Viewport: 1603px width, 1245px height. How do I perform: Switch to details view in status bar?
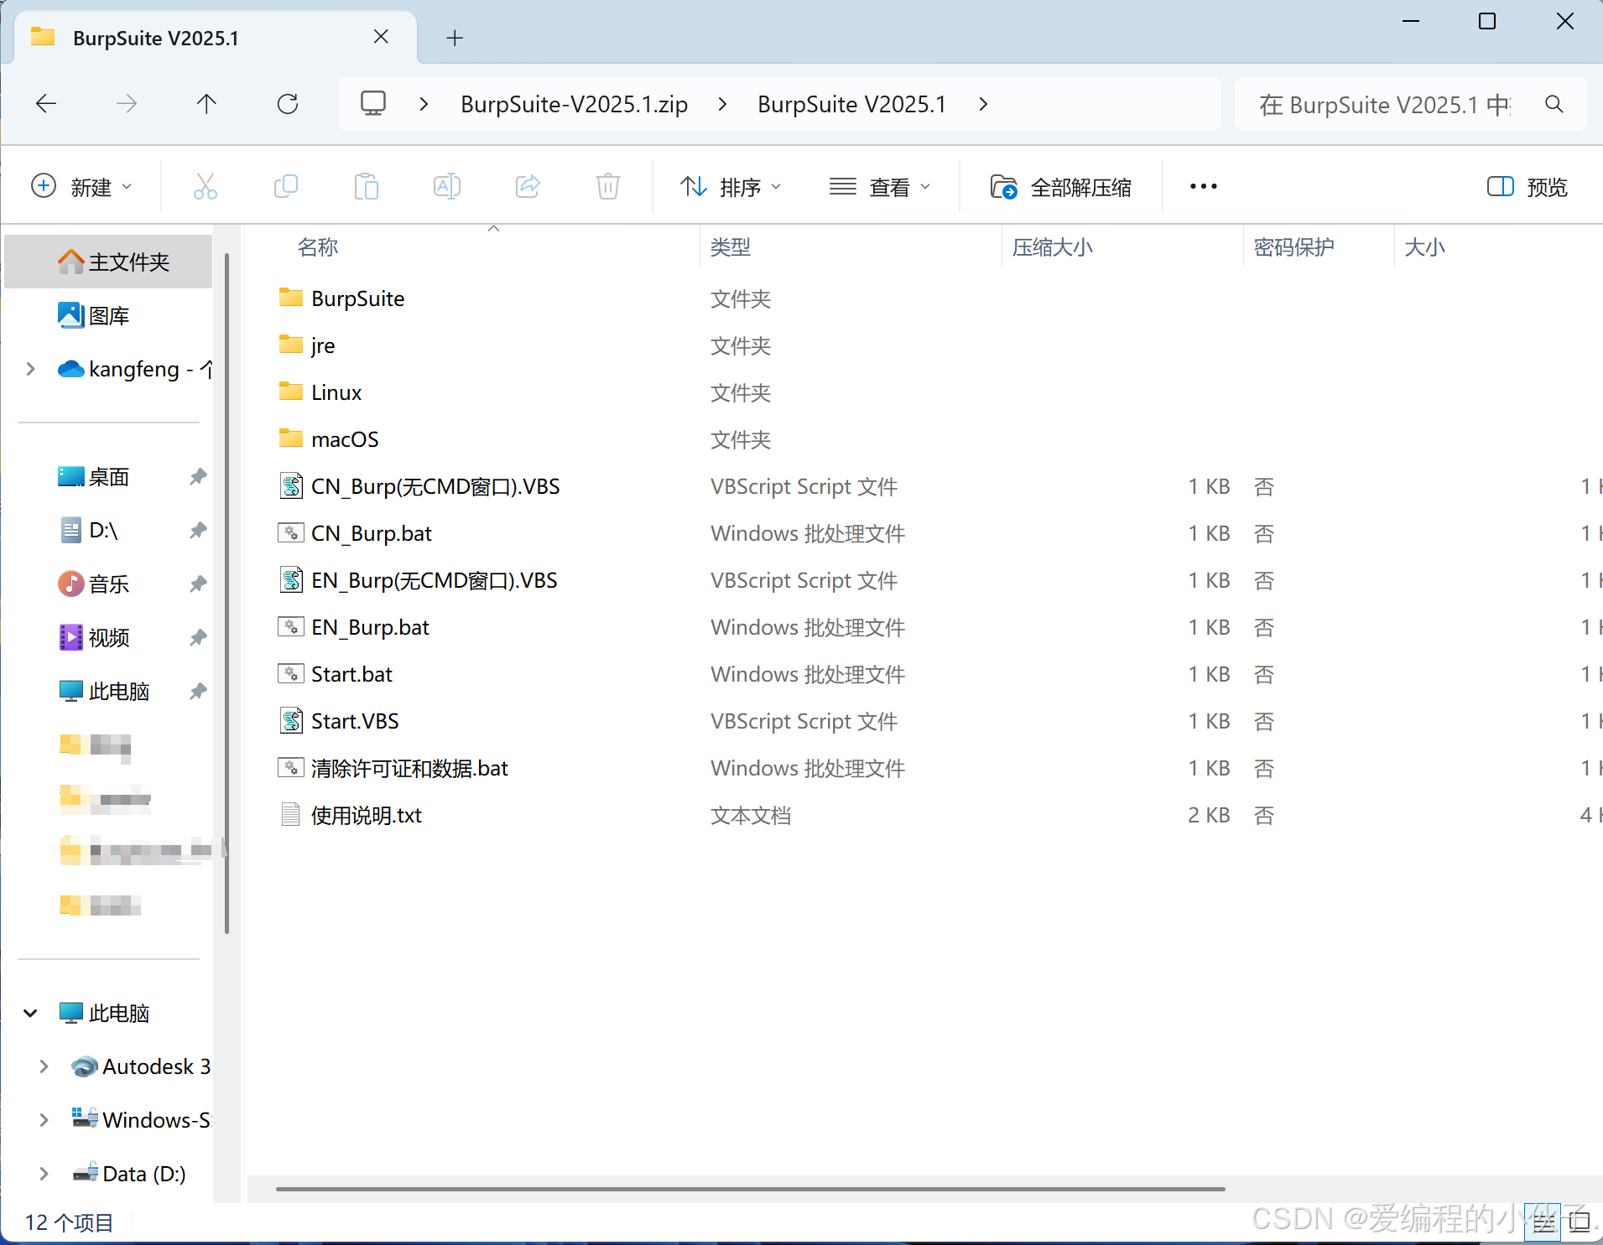tap(1543, 1222)
